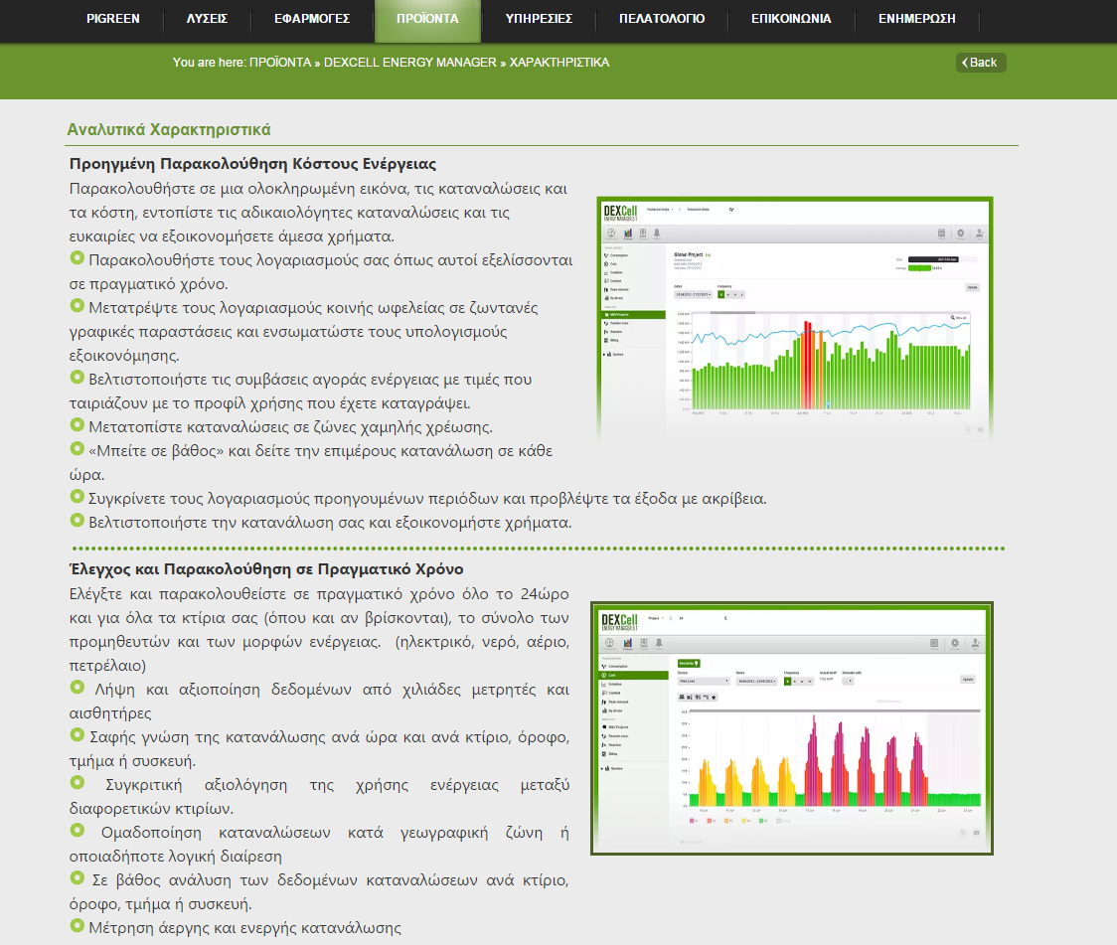Click the user profile icon in the lower screenshot
Screen dimensions: 1117x945
[975, 643]
